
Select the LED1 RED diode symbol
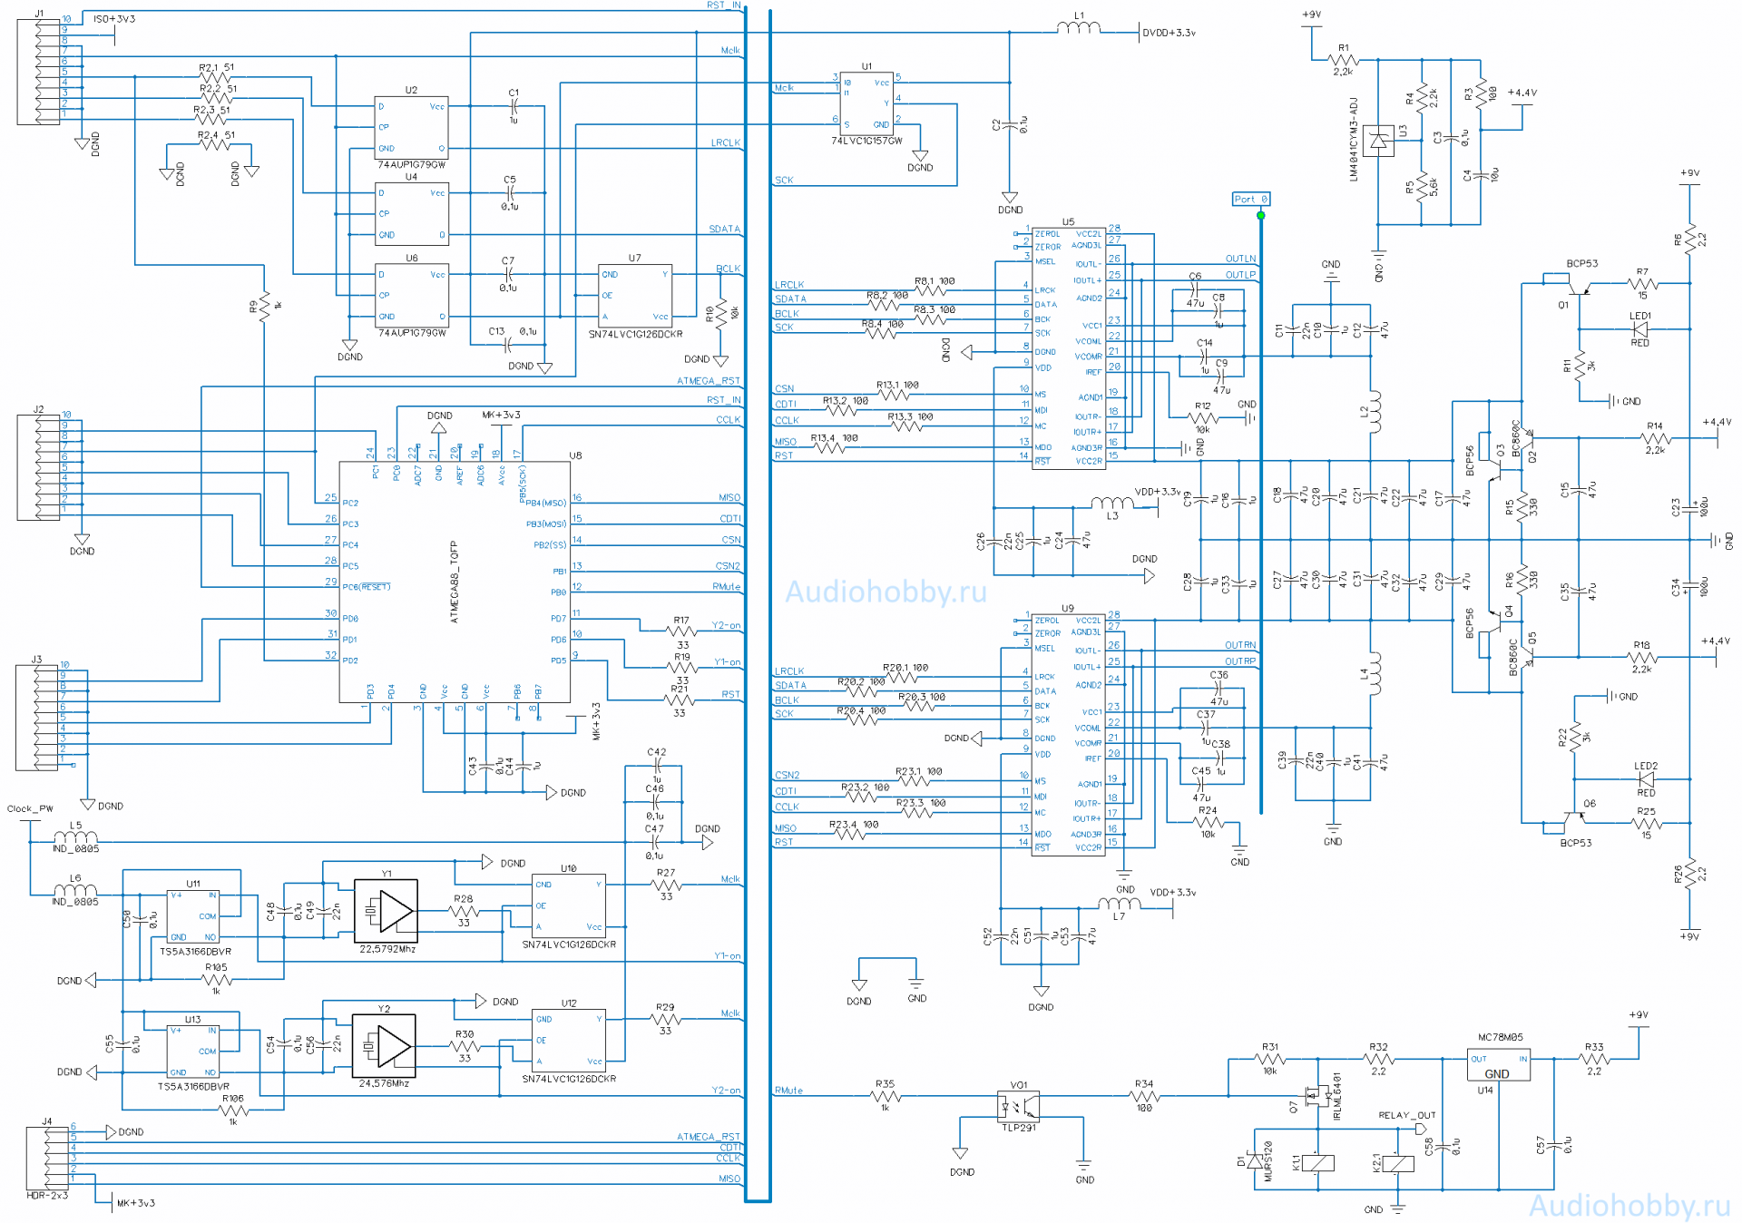pos(1639,330)
